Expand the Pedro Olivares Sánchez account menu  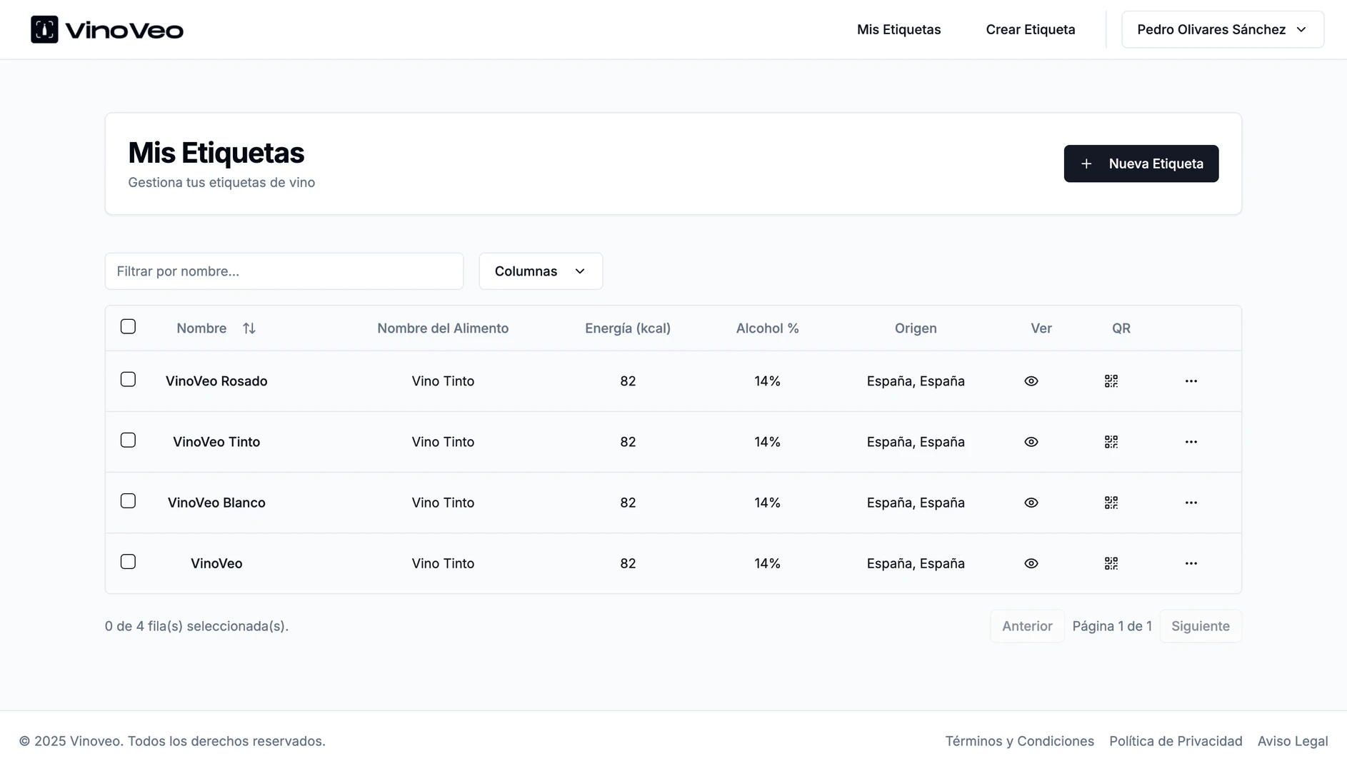1222,29
